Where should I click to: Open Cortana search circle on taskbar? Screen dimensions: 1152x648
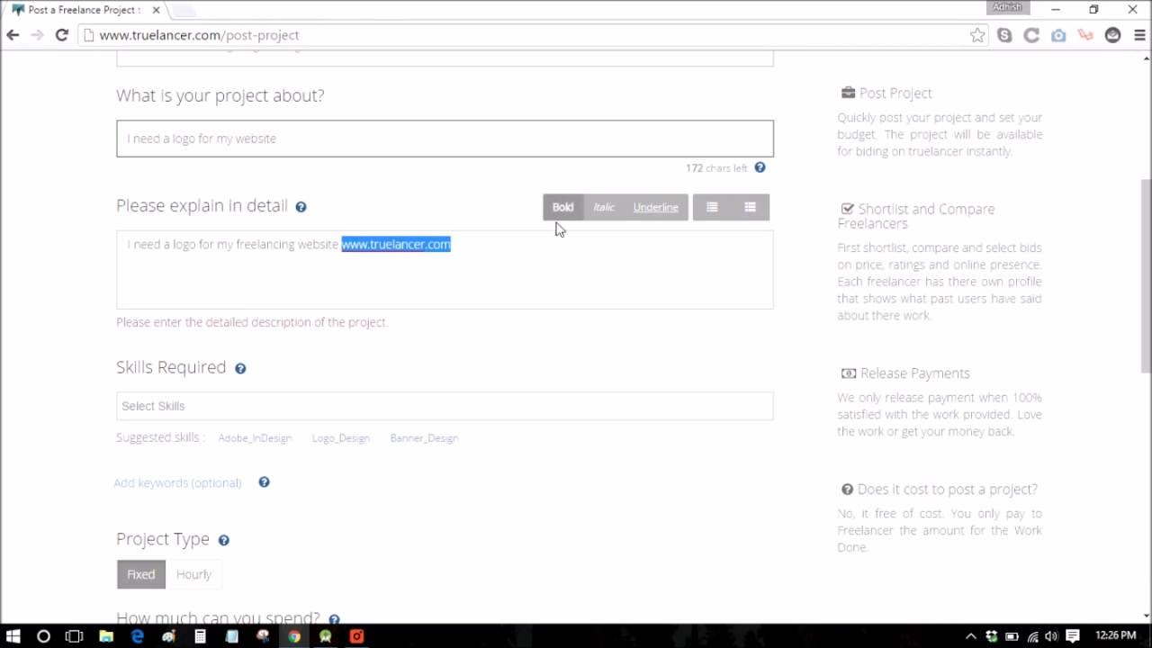pos(43,636)
